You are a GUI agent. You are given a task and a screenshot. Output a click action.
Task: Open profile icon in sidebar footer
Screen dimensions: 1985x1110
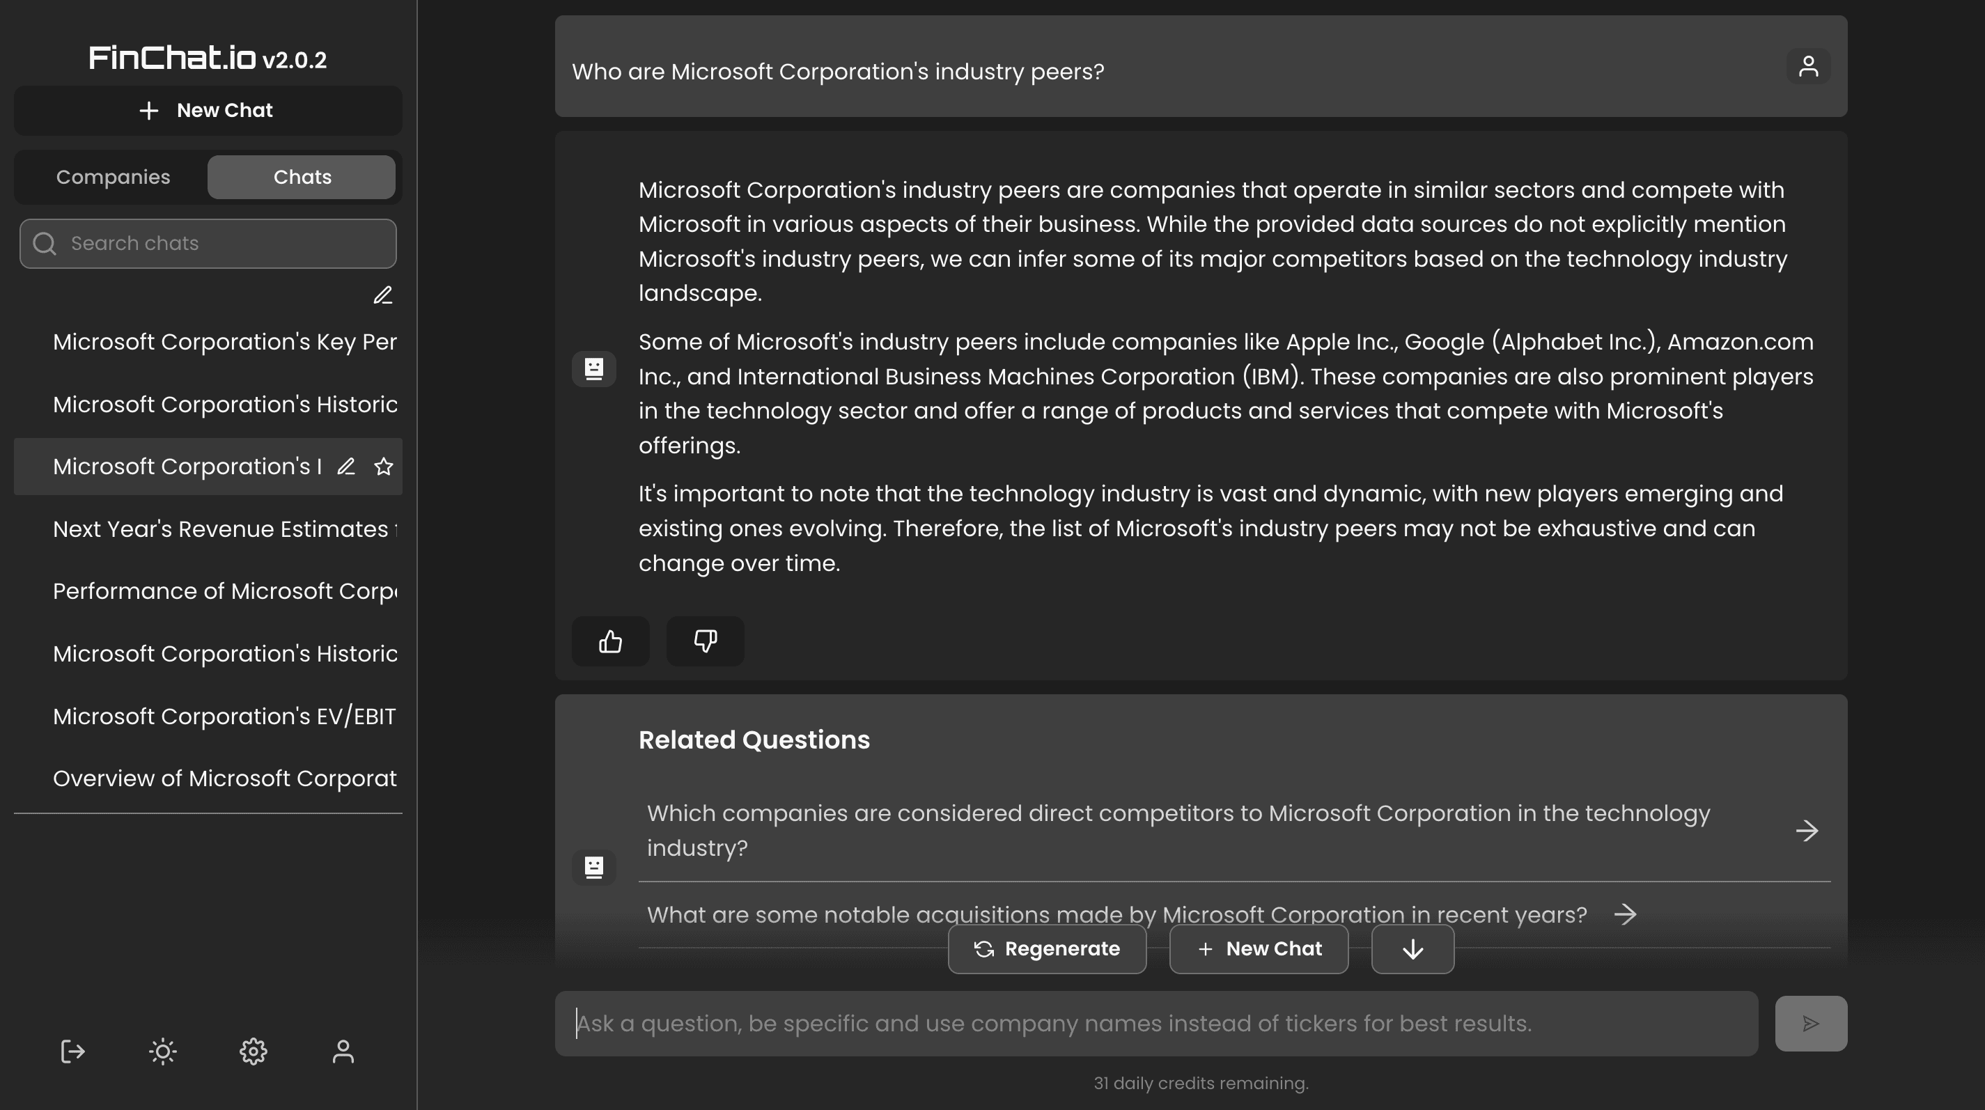(343, 1052)
